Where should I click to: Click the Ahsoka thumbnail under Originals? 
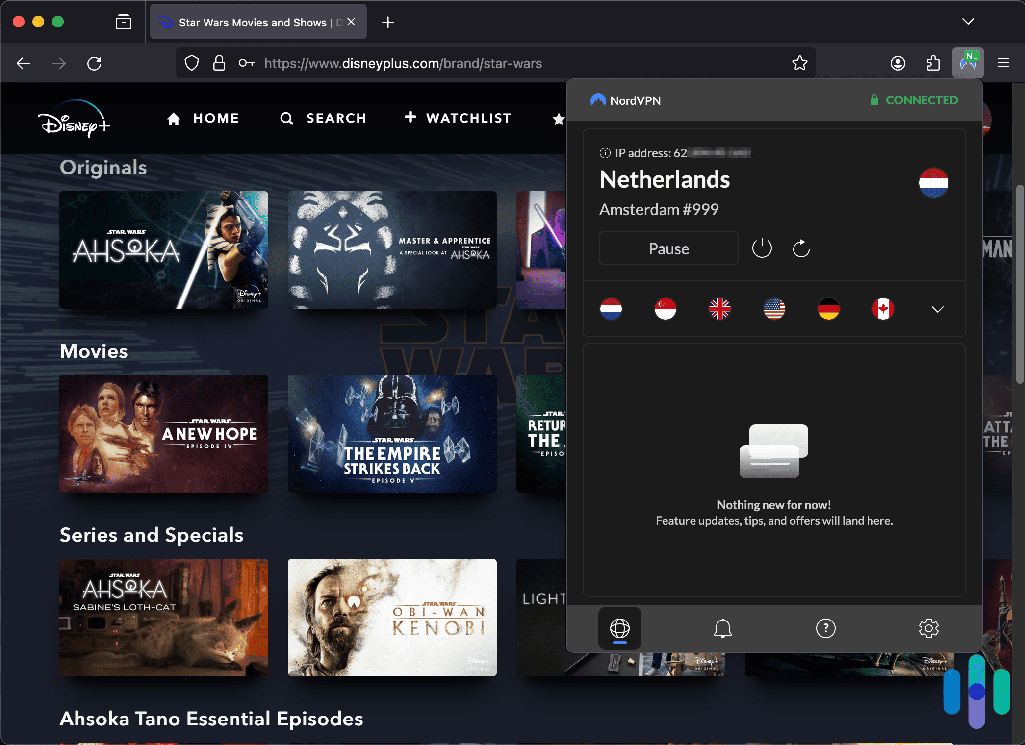164,248
